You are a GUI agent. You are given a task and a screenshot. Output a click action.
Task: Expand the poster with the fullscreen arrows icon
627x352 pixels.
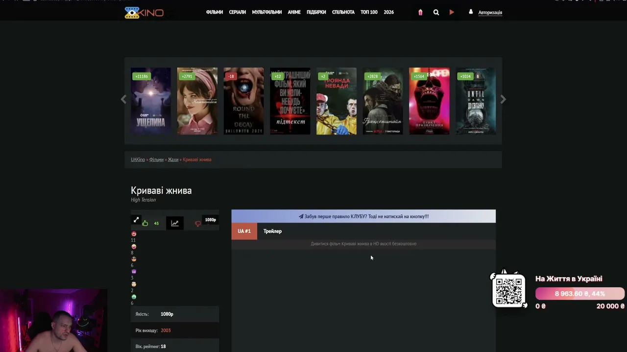136,220
